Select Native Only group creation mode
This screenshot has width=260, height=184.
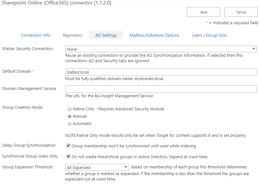tap(70, 109)
